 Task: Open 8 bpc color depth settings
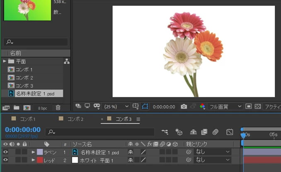42,108
